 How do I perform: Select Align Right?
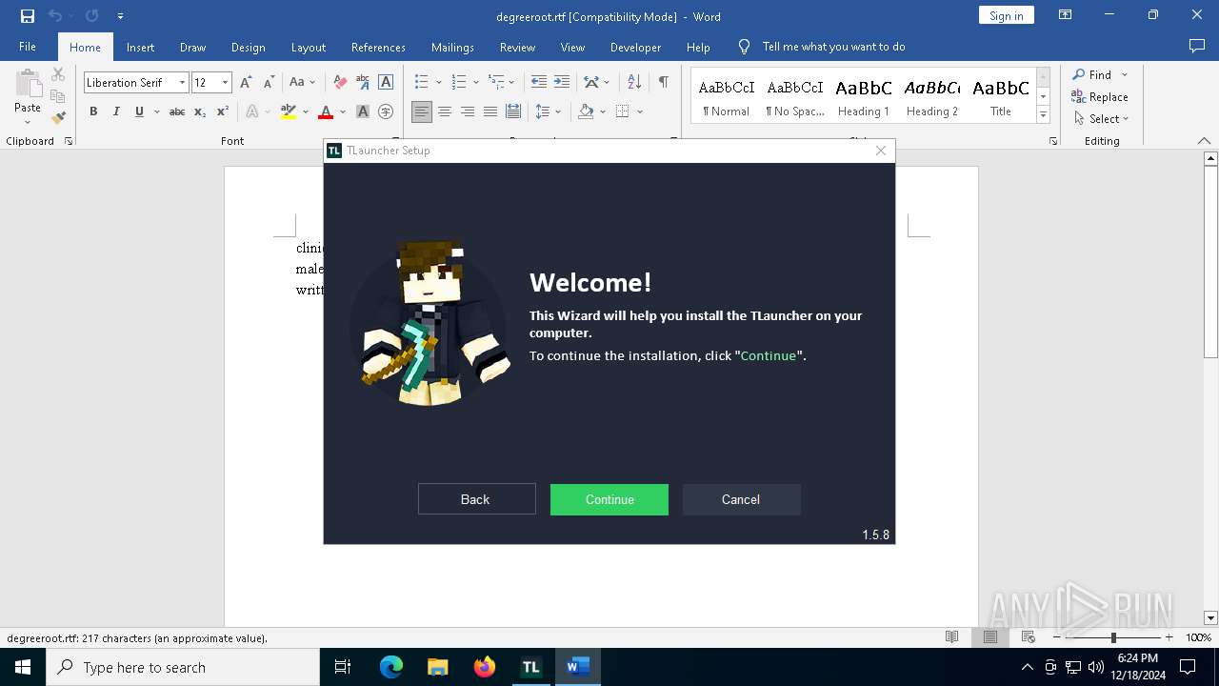[468, 111]
